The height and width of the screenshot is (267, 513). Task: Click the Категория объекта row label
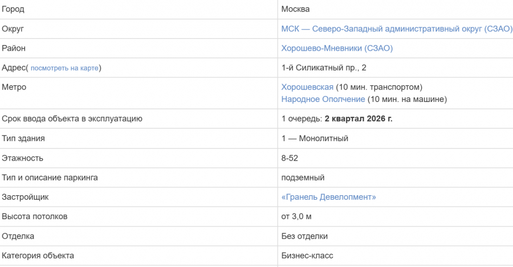point(38,256)
